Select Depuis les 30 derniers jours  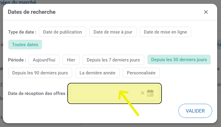pyautogui.click(x=179, y=60)
